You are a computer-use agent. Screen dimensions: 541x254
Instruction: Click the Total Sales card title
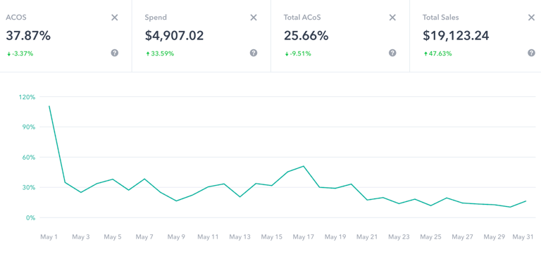pyautogui.click(x=440, y=17)
